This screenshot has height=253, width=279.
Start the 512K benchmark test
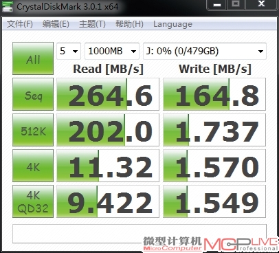coord(33,130)
